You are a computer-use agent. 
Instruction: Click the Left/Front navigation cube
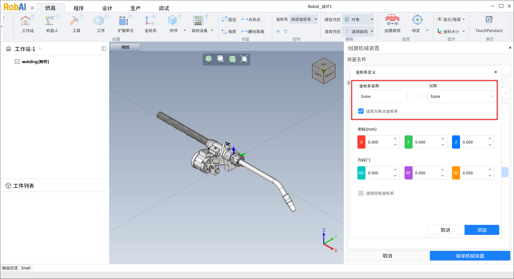324,72
